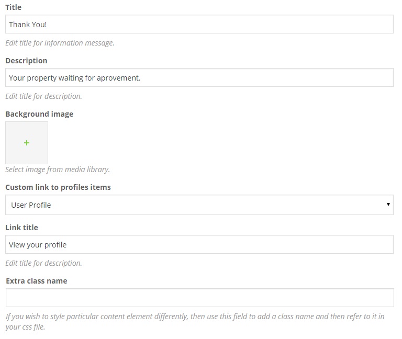Click hint text 'Edit title for information message.'
This screenshot has width=402, height=339.
60,43
